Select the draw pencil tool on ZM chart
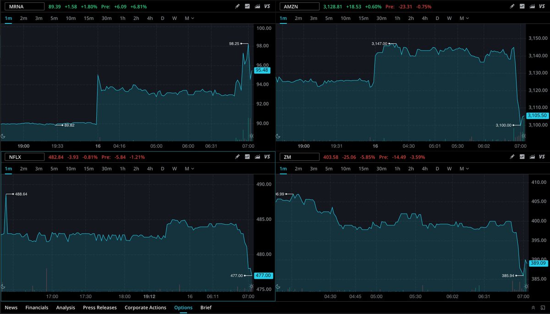The height and width of the screenshot is (314, 550). pos(512,157)
